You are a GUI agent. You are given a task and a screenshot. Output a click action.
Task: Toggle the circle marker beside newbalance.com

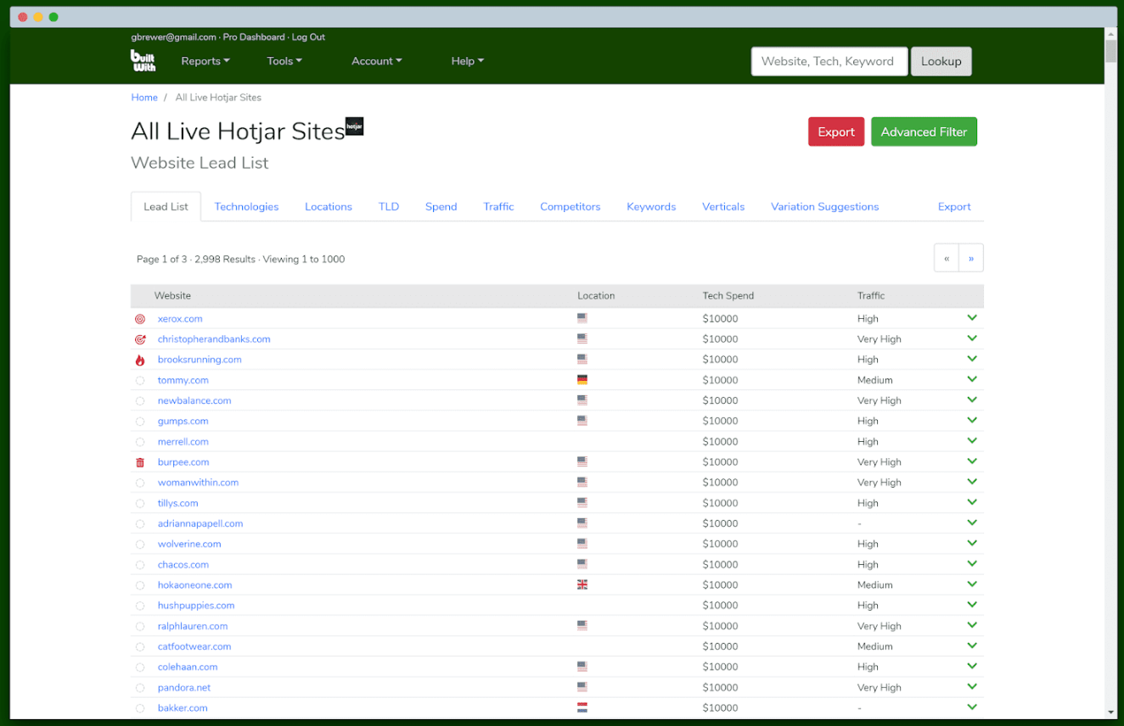(140, 401)
